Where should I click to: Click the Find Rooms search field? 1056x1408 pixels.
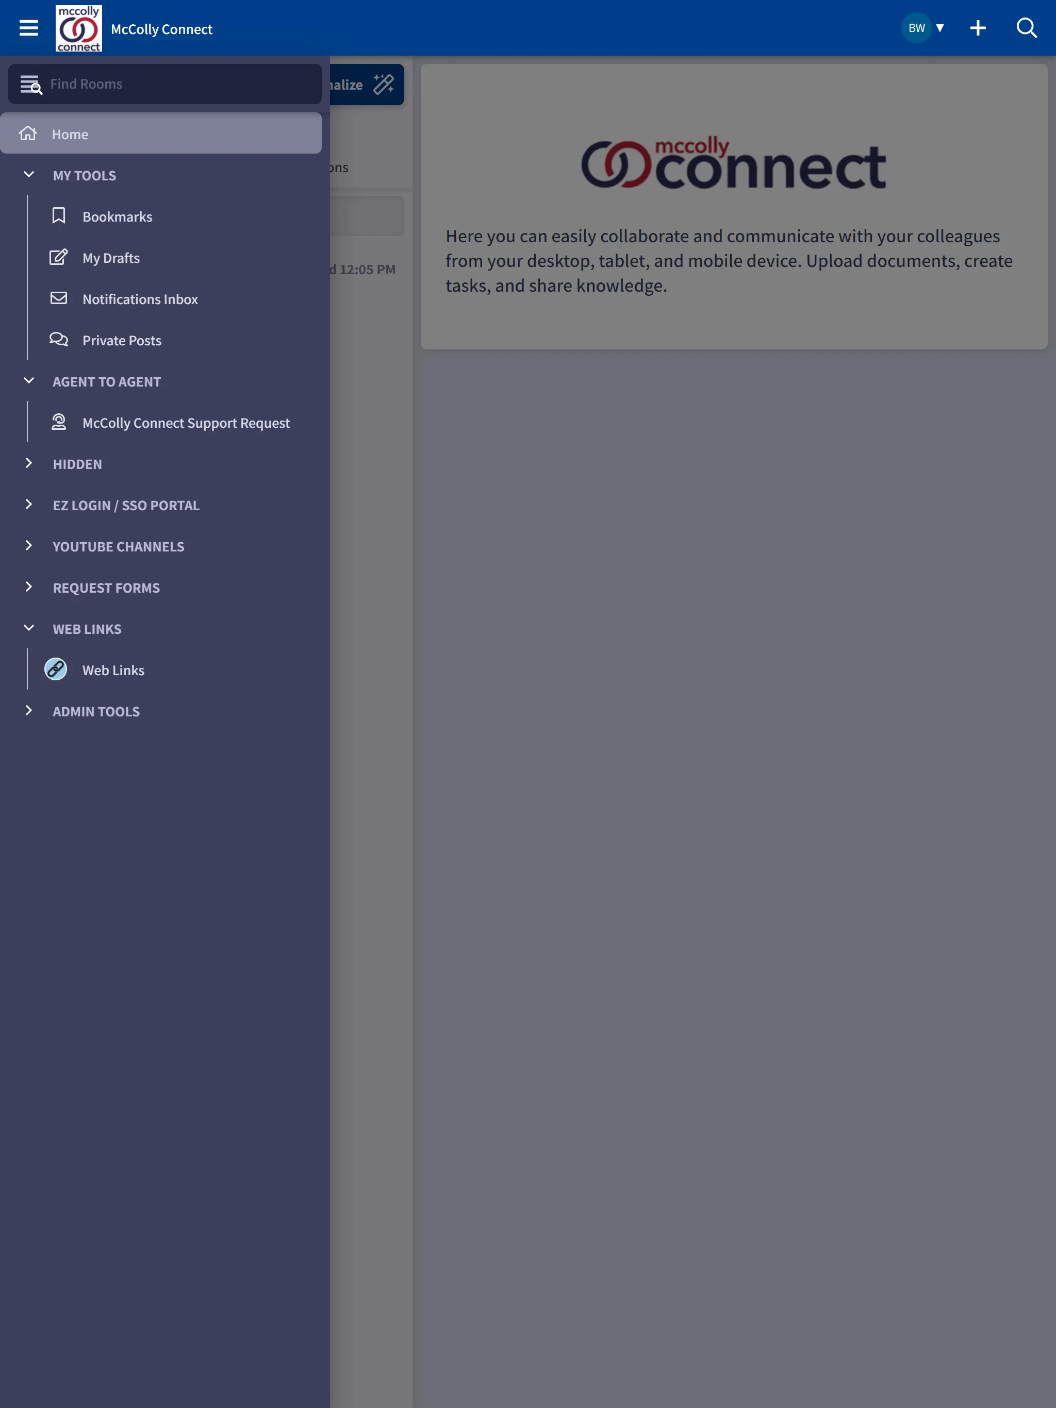pyautogui.click(x=164, y=84)
